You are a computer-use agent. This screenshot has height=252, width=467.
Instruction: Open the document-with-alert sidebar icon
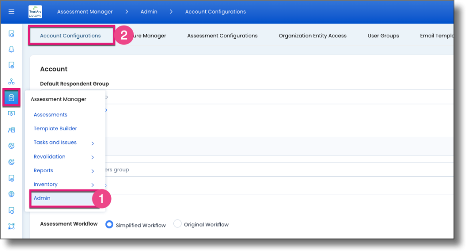[x=11, y=211]
